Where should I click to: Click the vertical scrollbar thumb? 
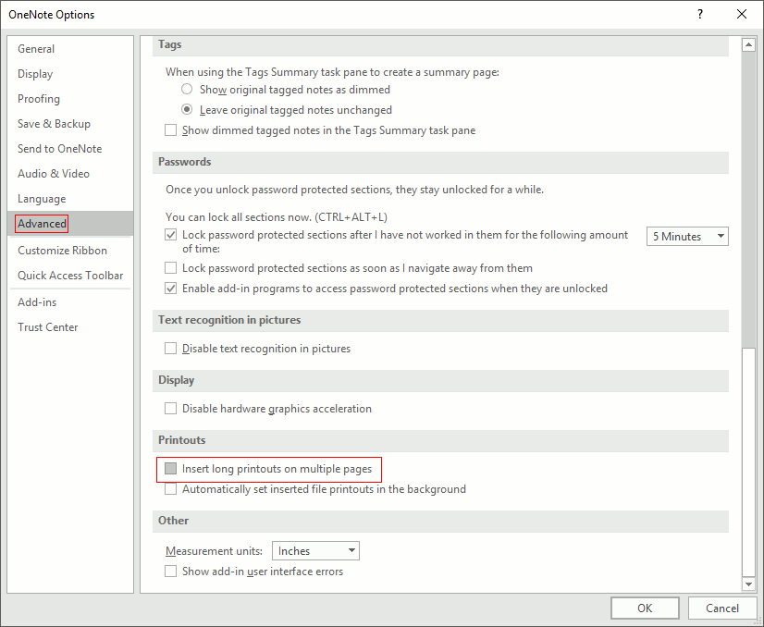748,461
